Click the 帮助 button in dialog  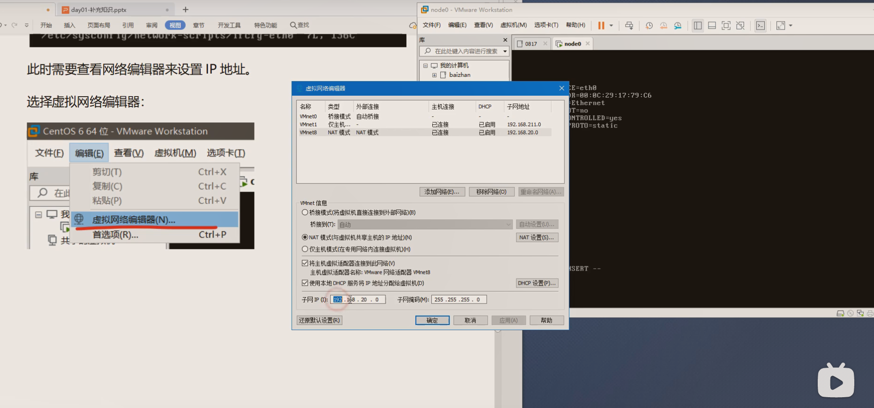coord(547,320)
